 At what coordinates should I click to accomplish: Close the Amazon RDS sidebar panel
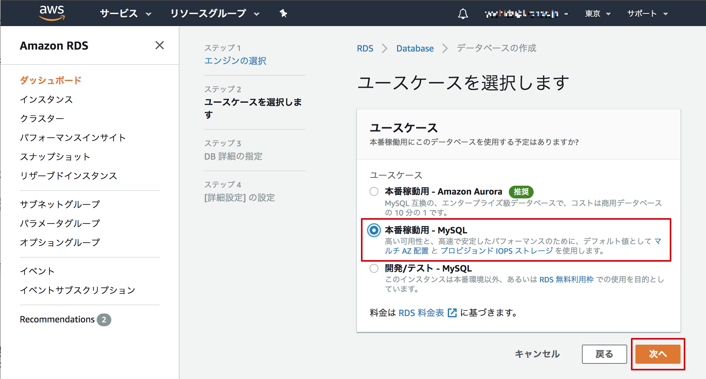click(x=160, y=45)
